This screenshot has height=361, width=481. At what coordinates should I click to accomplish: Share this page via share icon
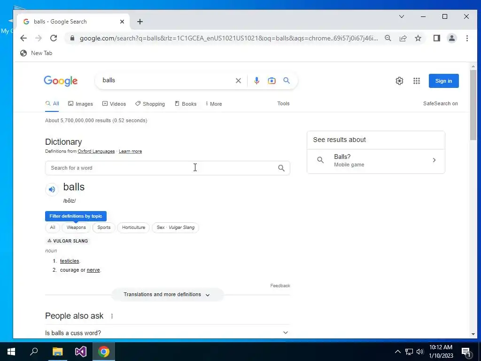403,38
